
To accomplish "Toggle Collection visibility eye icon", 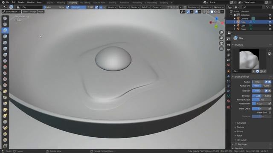I will point(270,15).
